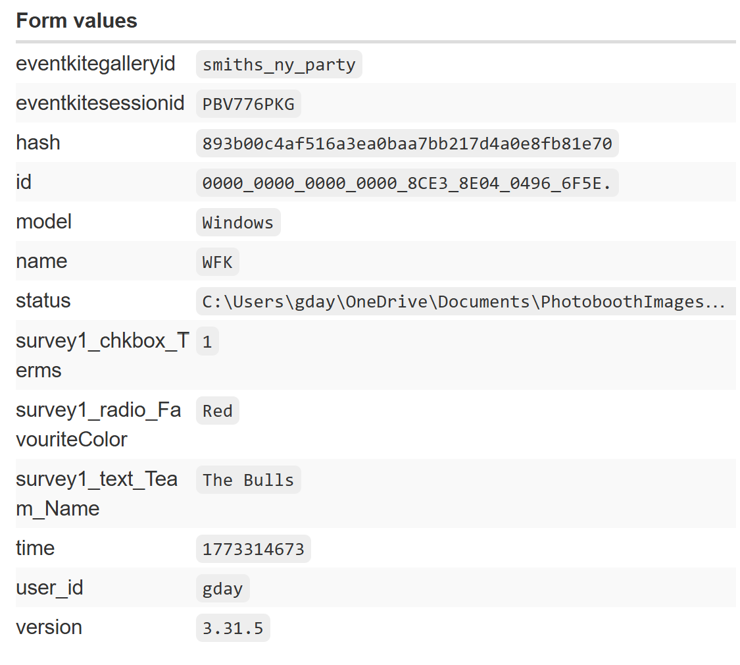
Task: Select the Red favourite color value
Action: coord(217,410)
